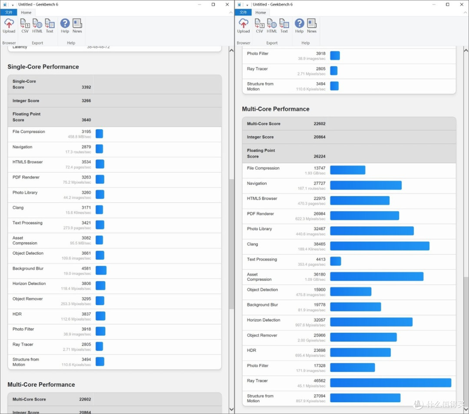Open the blue 文件 menu in left window

pos(9,12)
